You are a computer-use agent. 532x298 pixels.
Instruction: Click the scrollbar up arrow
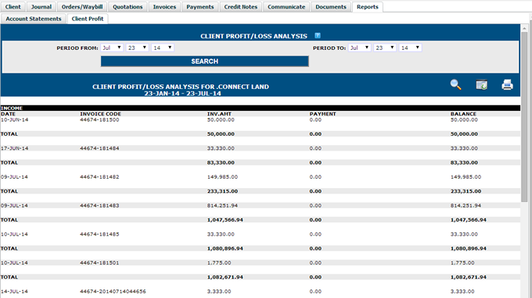point(524,28)
